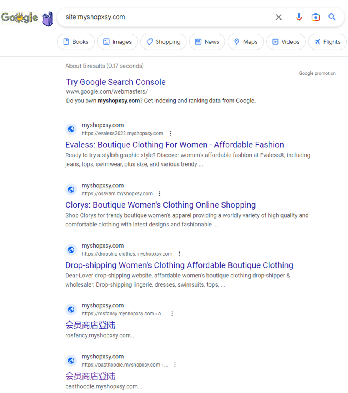The width and height of the screenshot is (348, 393).
Task: Switch to the Maps filter tab
Action: click(x=246, y=41)
